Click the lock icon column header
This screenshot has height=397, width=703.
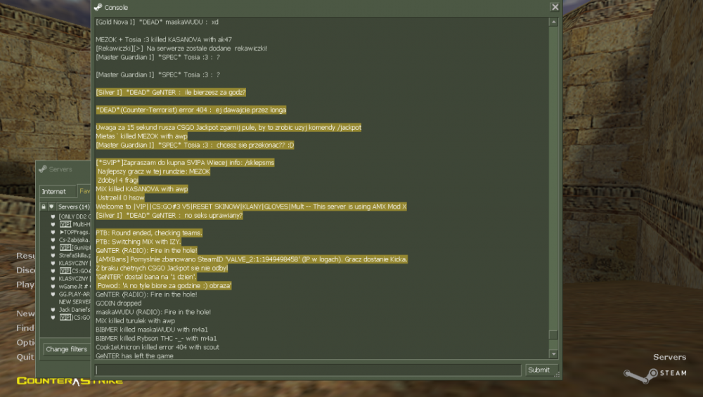(44, 207)
